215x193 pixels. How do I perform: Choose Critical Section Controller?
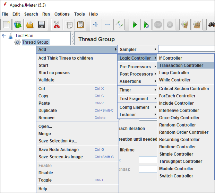[186, 89]
